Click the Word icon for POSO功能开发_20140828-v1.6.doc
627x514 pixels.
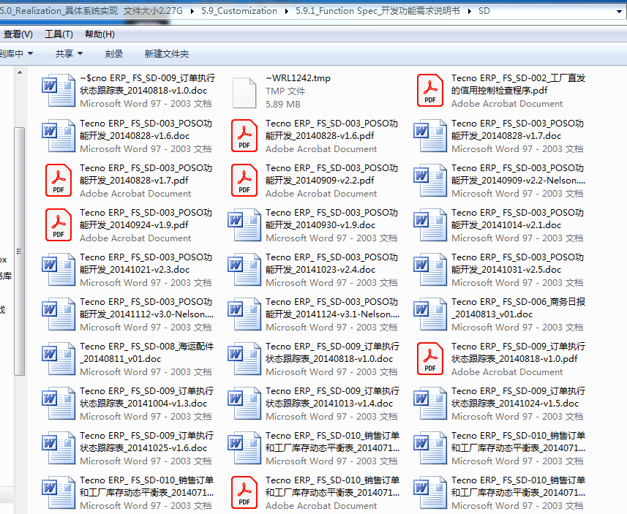59,135
